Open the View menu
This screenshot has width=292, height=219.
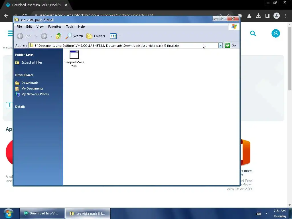tap(40, 27)
